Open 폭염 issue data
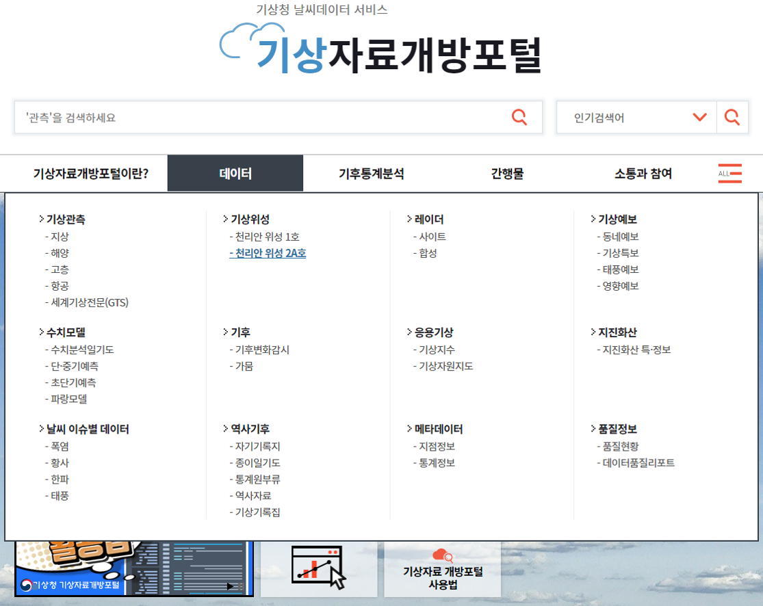Viewport: 763px width, 606px height. point(57,447)
